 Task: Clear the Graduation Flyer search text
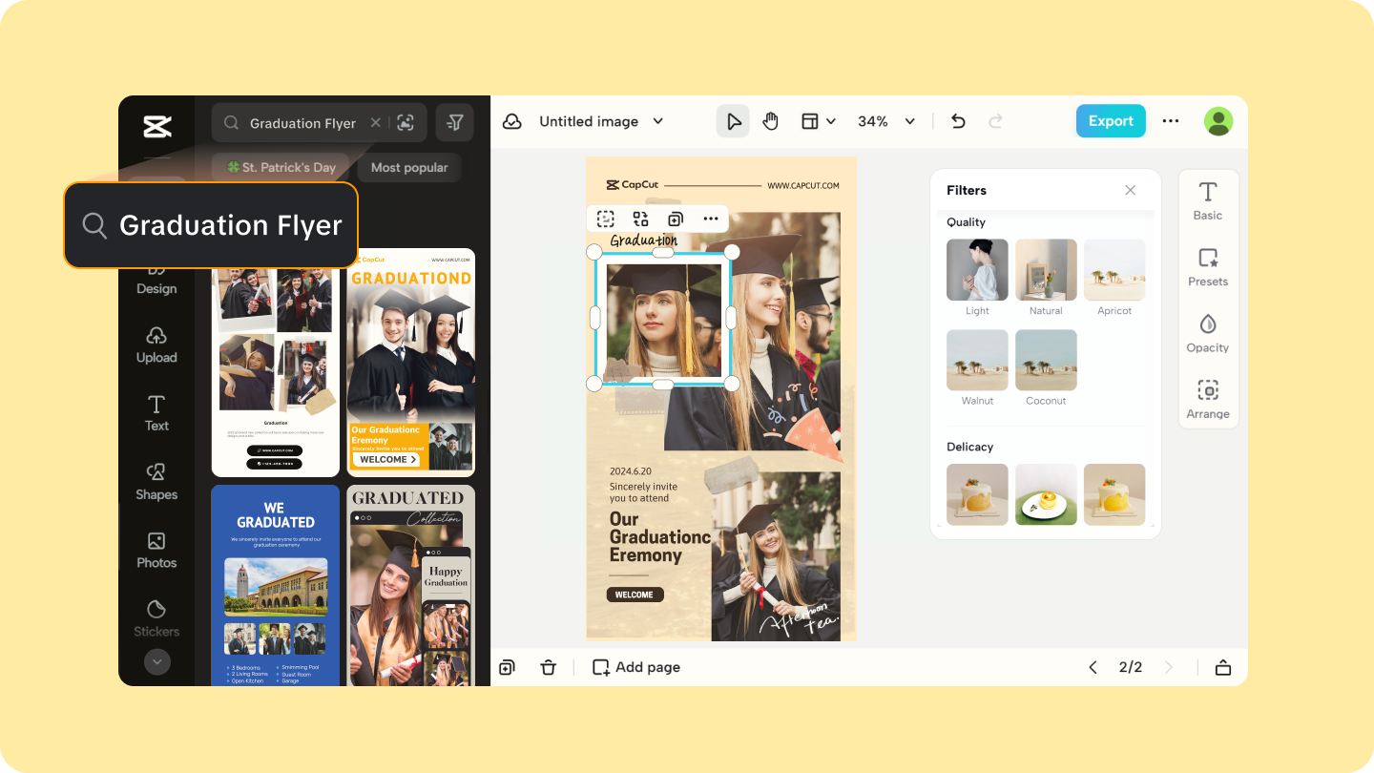click(x=375, y=123)
